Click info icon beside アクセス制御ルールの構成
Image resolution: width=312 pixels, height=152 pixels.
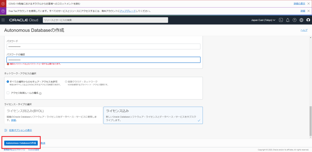(40, 93)
